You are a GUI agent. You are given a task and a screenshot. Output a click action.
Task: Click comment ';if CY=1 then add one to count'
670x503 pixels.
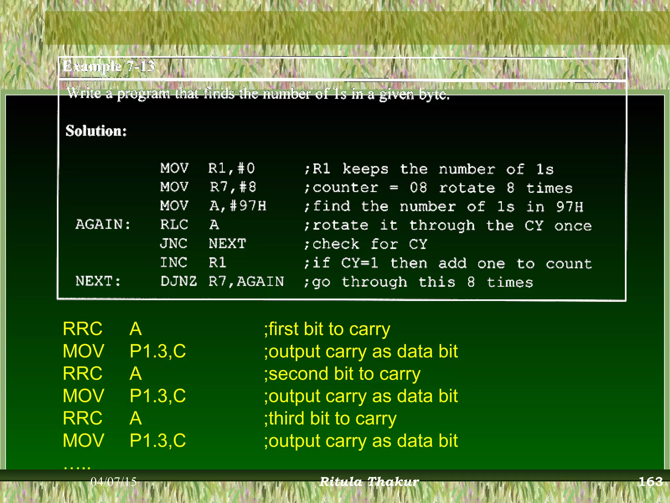click(448, 263)
